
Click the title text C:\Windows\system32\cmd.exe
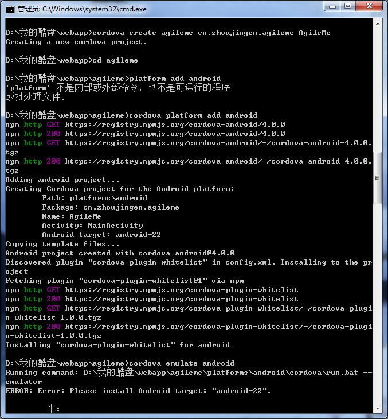pos(94,9)
